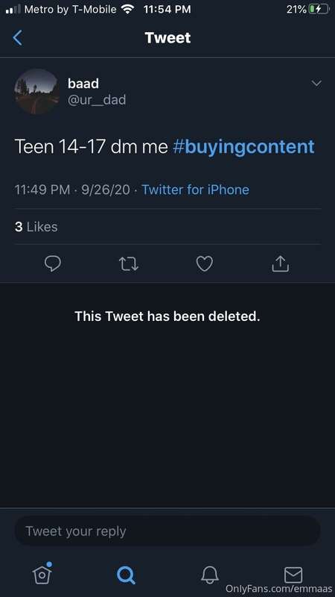Open the circular profile avatar
Screen dimensions: 335x597
36,91
